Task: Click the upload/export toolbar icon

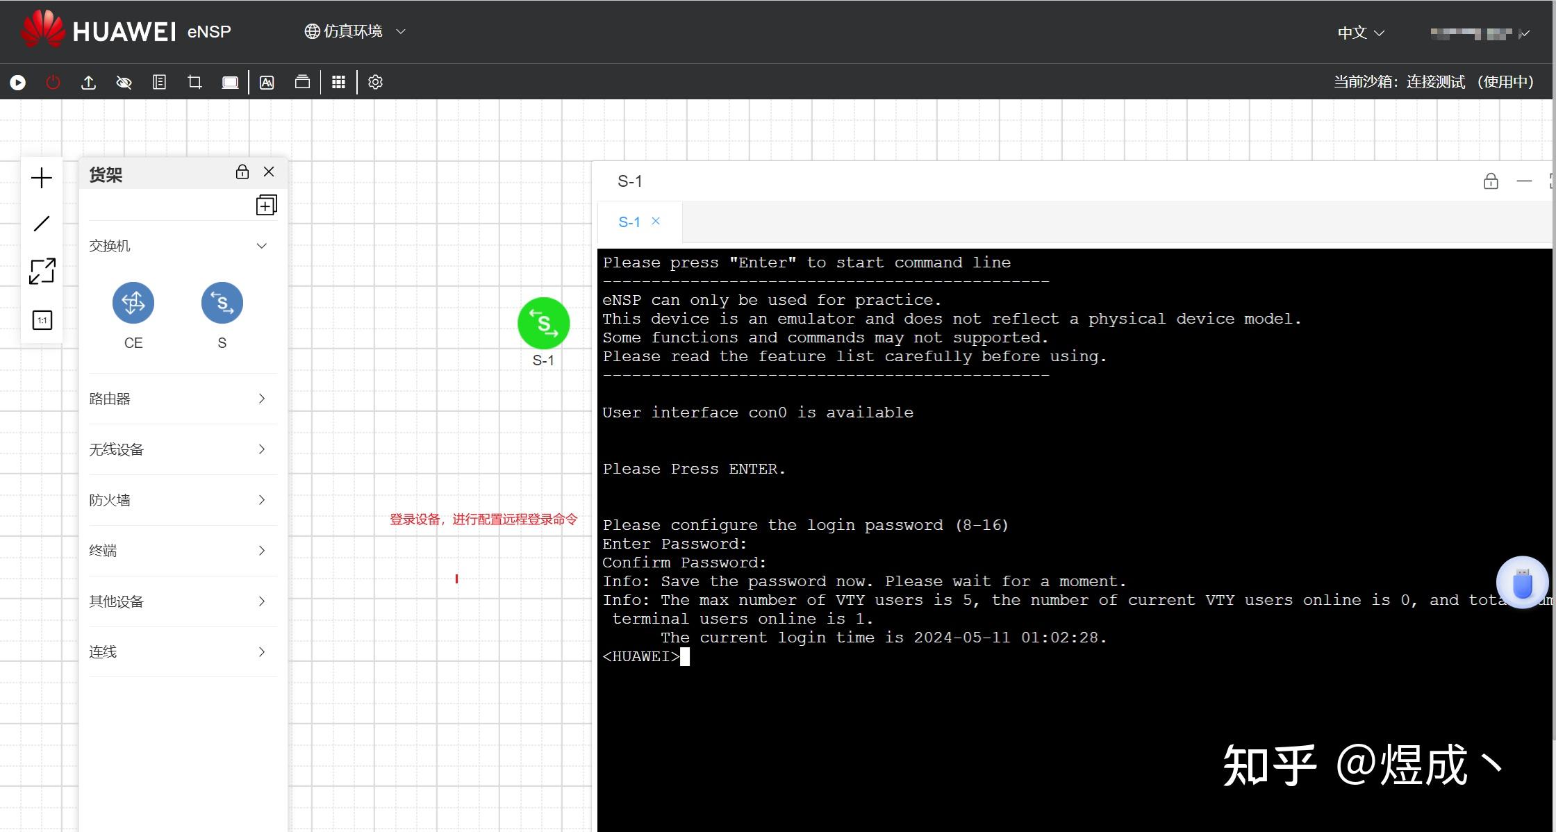Action: coord(88,83)
